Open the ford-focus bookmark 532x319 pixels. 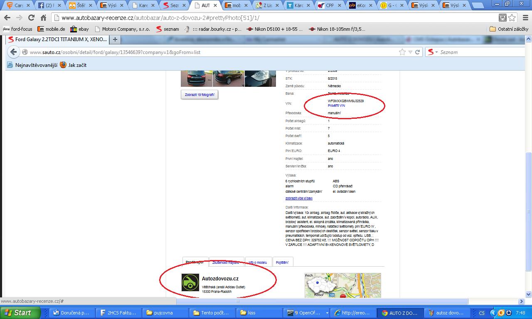(17, 29)
